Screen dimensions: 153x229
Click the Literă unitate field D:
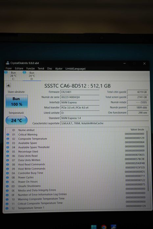click(80, 113)
